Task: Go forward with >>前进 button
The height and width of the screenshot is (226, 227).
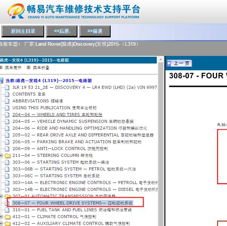Action: pos(95,31)
